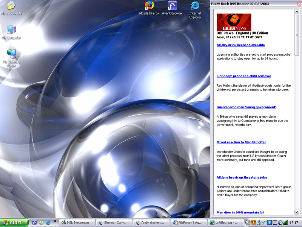This screenshot has height=227, width=302.
Task: Close the Fuzzy Duck RSS Reader window
Action: coord(300,3)
